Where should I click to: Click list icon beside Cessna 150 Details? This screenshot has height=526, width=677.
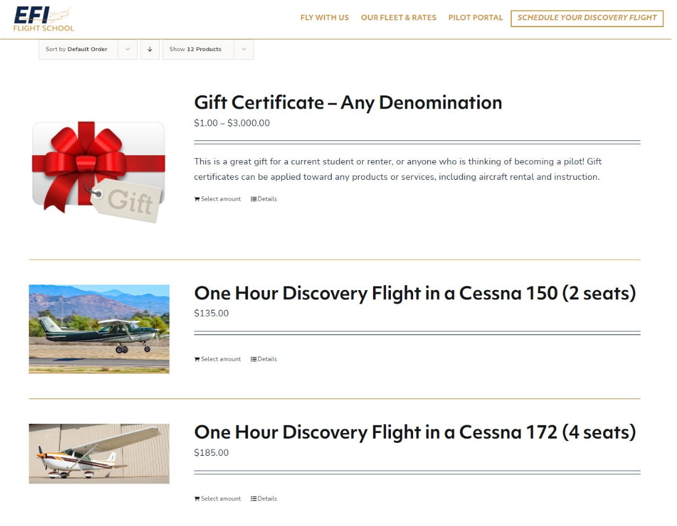253,359
